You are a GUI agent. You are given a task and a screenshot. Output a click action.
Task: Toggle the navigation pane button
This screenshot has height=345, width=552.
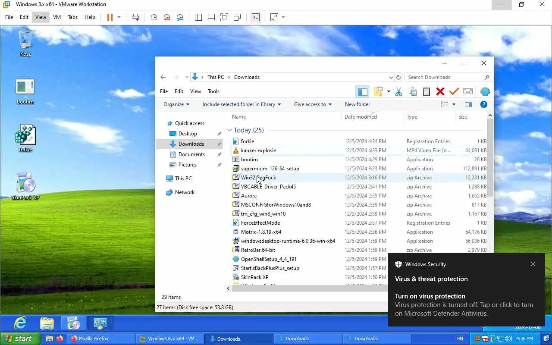click(x=363, y=91)
